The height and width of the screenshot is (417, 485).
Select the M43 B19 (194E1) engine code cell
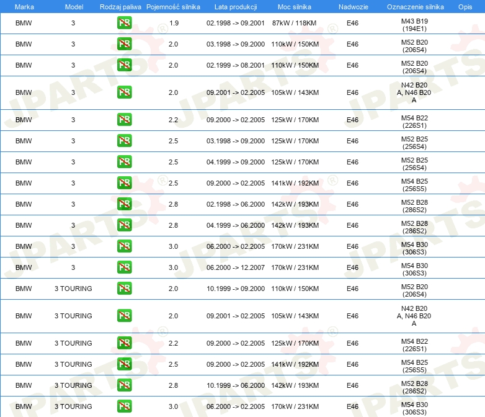coord(414,24)
